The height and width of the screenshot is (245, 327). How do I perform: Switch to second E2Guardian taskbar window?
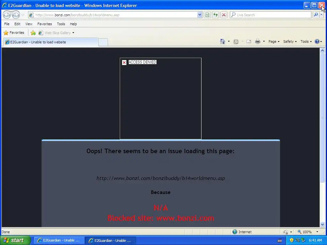pyautogui.click(x=110, y=241)
